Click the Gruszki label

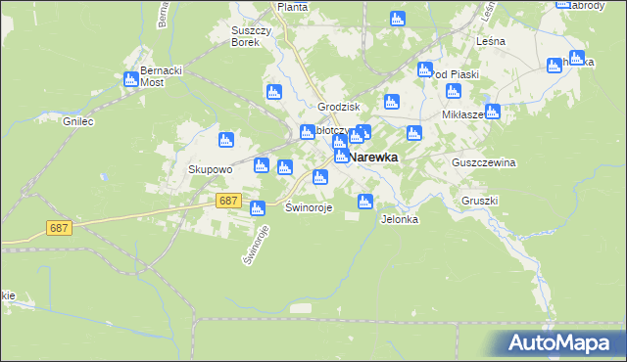479,201
